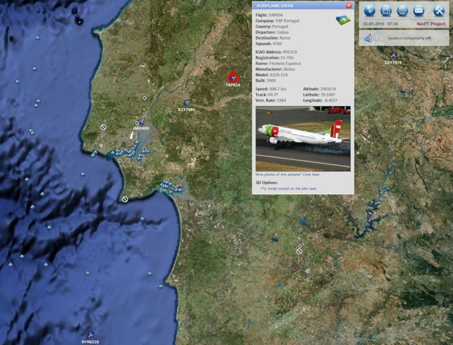Select the EZY7980 aircraft marker
The height and width of the screenshot is (345, 453).
click(x=186, y=103)
